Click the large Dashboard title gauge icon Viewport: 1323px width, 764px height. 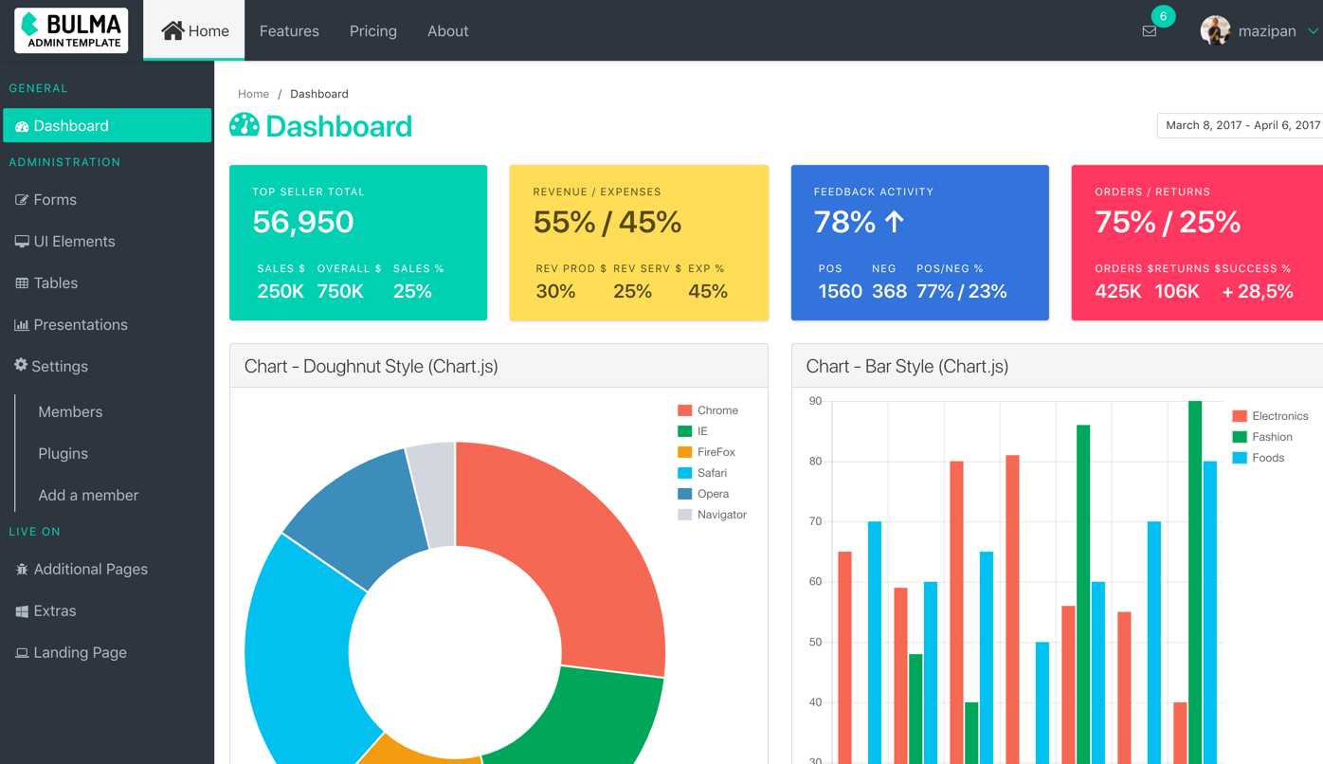[245, 125]
